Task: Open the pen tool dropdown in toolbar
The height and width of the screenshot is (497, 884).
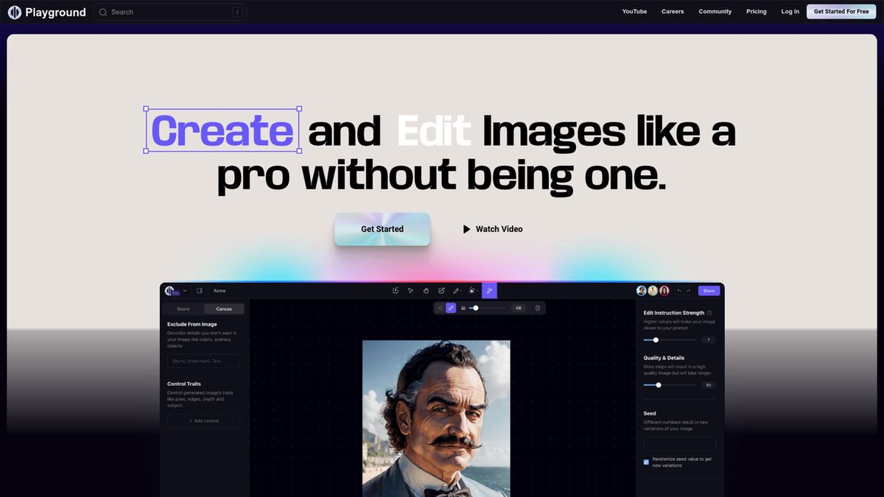Action: click(457, 291)
